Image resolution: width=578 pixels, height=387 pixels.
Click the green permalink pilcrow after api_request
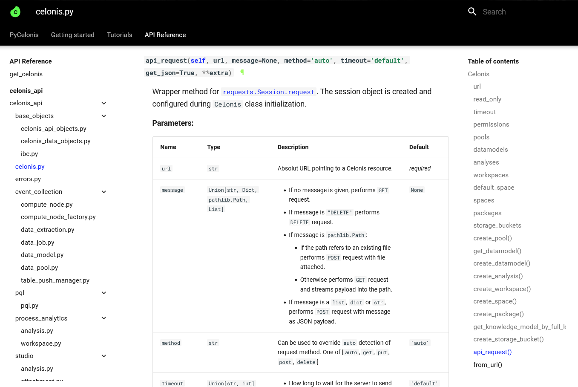242,72
